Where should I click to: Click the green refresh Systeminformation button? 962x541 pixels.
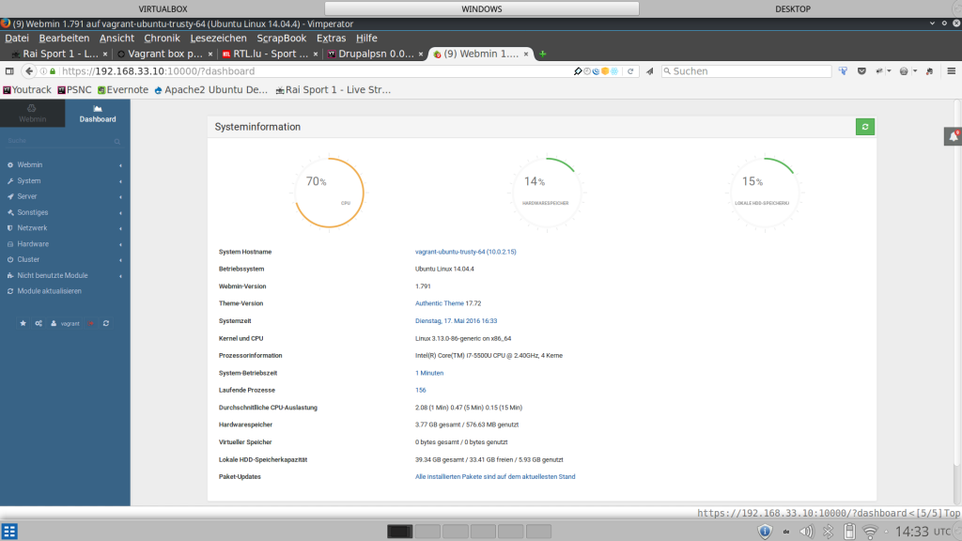[x=865, y=127]
